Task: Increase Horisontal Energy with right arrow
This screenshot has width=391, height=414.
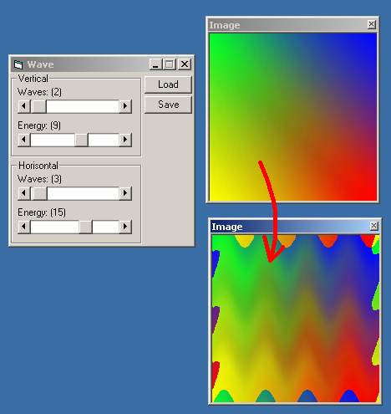Action: (125, 227)
